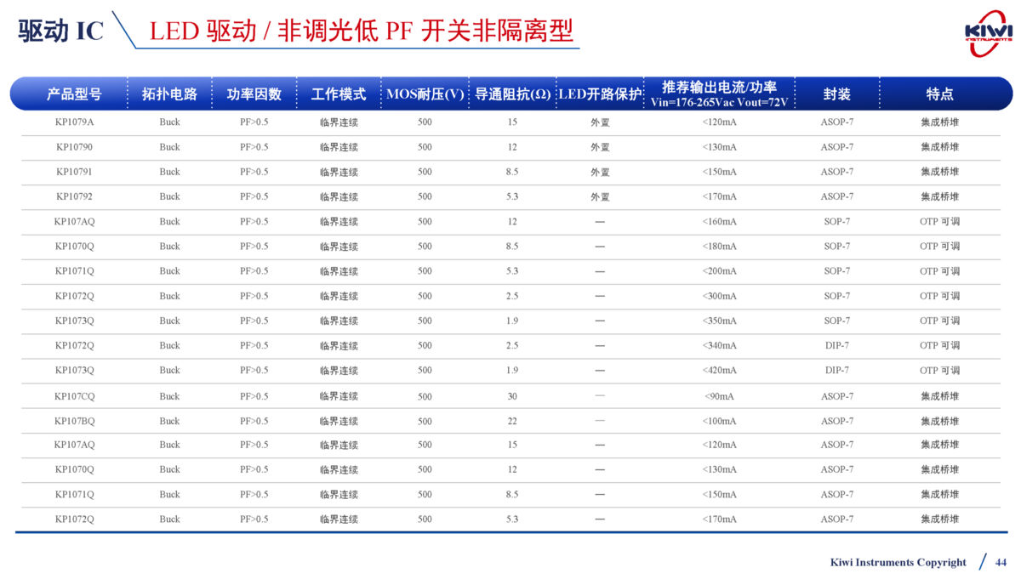Select the <90mA output current cell
This screenshot has height=579, width=1021.
pyautogui.click(x=719, y=396)
